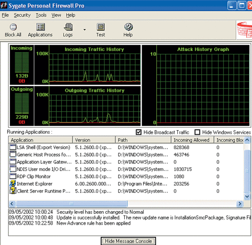Click the '1830715' incoming allowed value
The width and height of the screenshot is (252, 245).
[182, 169]
